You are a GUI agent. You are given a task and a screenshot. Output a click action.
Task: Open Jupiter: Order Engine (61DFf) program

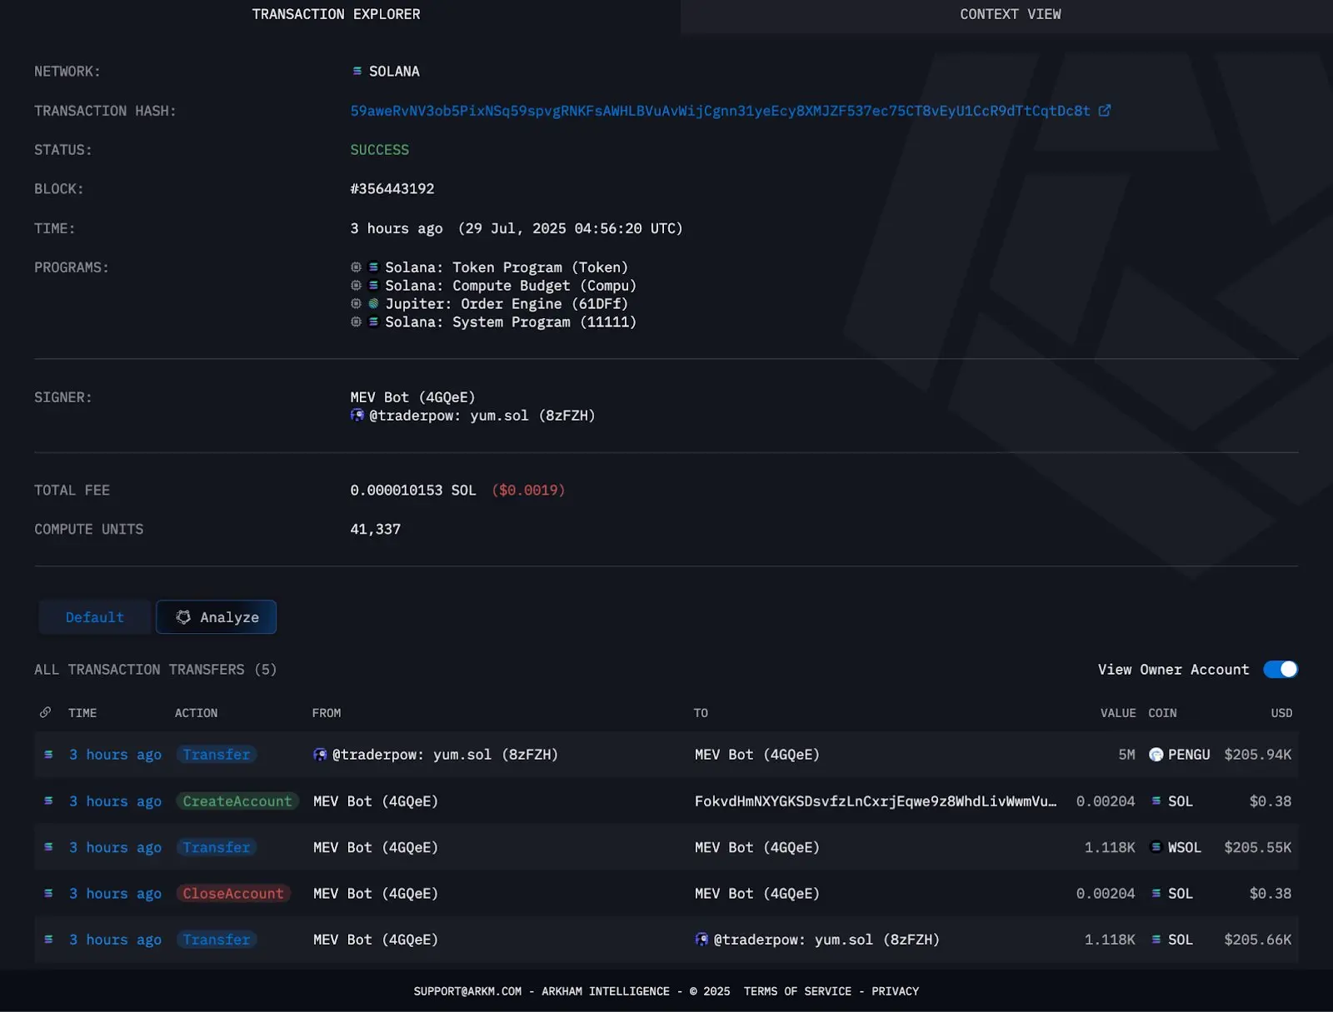click(x=507, y=304)
